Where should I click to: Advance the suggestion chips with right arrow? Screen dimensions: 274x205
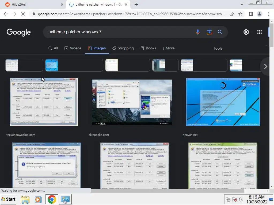point(266,66)
